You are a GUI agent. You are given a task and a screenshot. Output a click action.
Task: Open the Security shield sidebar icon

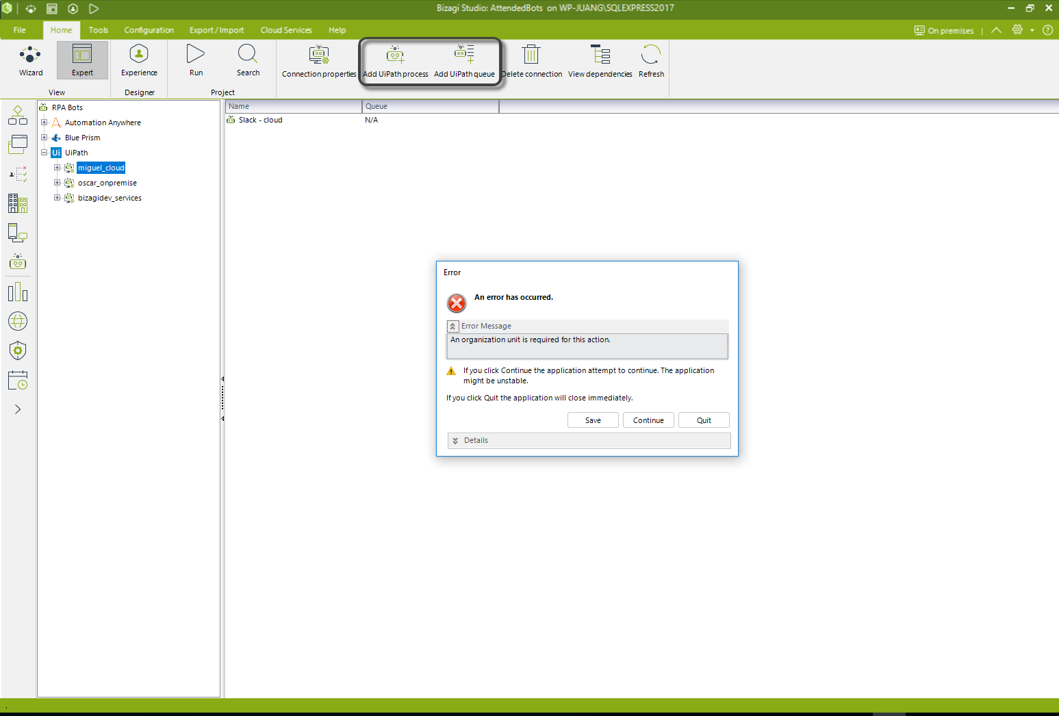pyautogui.click(x=18, y=350)
